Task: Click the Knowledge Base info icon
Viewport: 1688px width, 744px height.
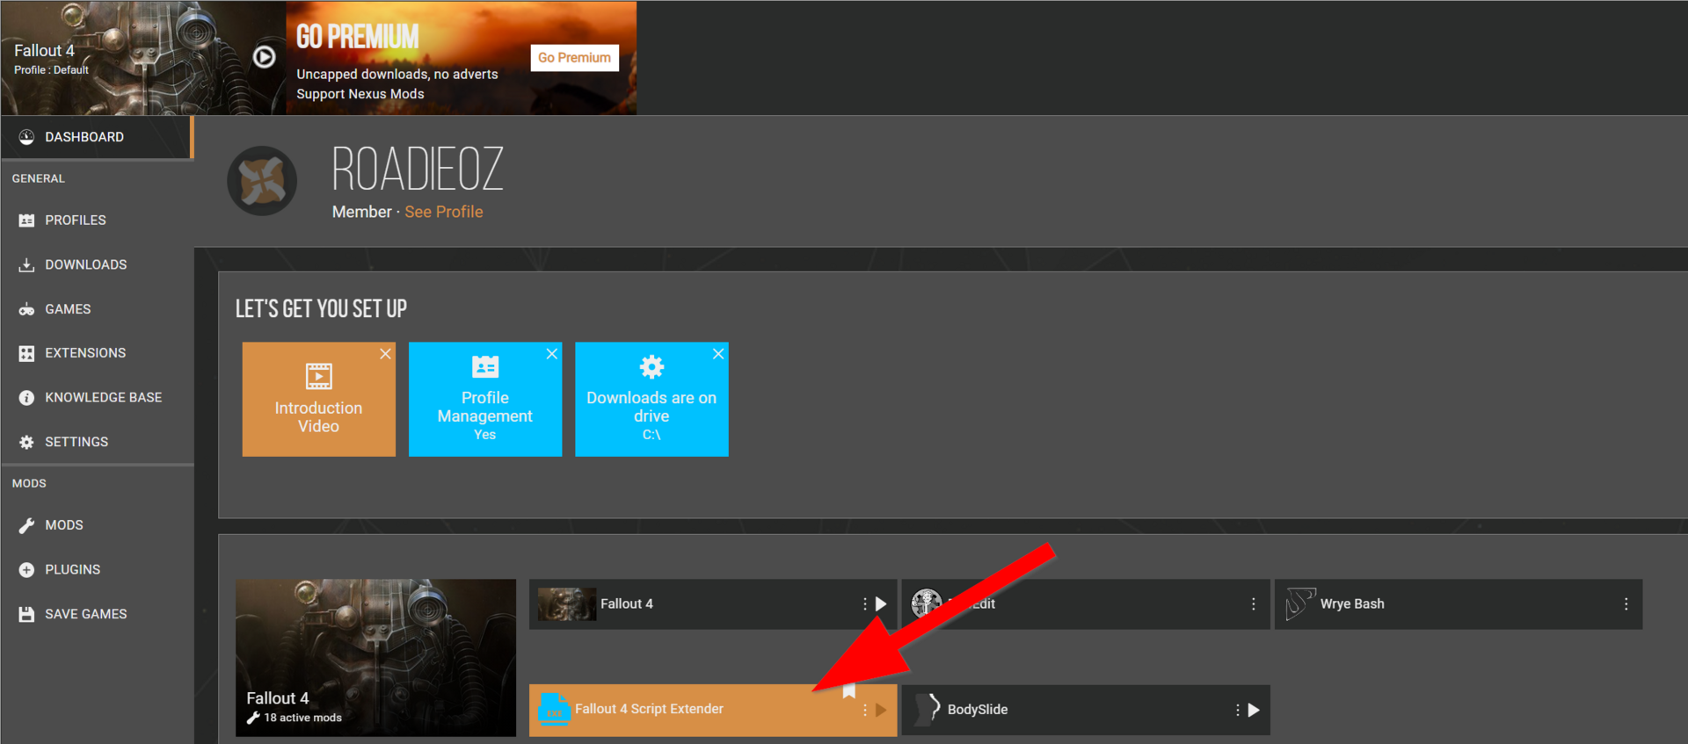Action: 26,398
